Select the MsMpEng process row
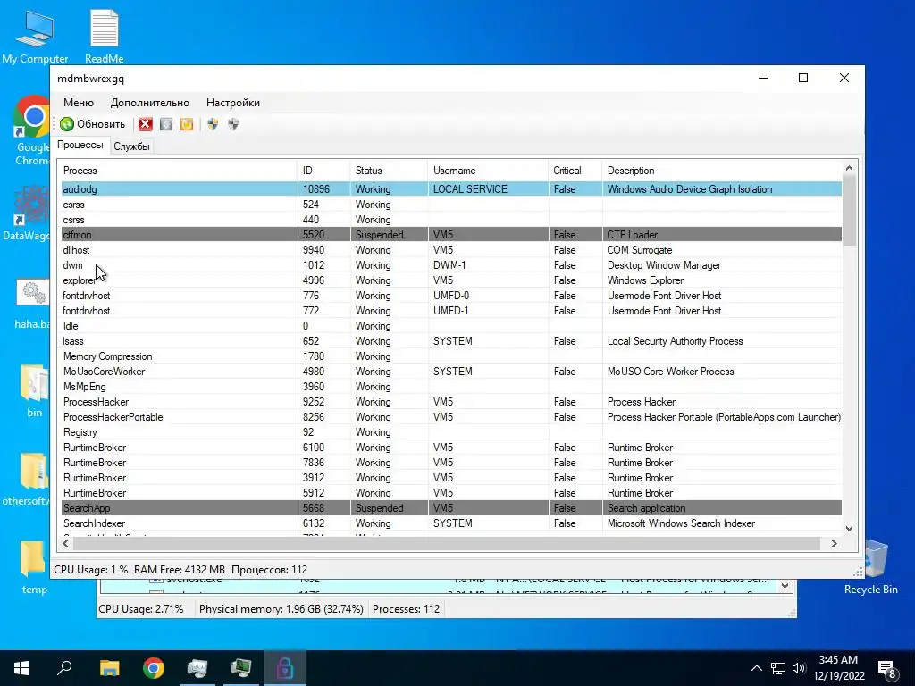 (451, 386)
